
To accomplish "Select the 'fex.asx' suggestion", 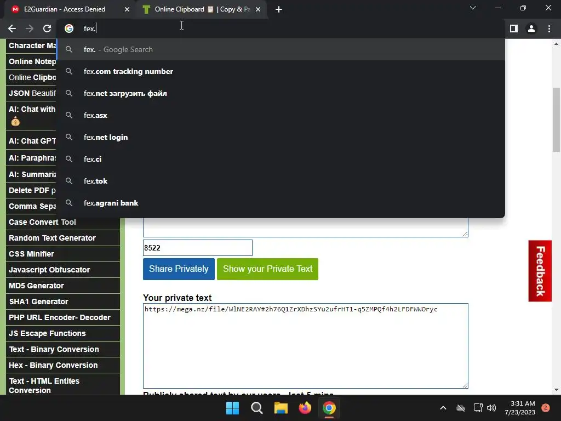I will (280, 115).
